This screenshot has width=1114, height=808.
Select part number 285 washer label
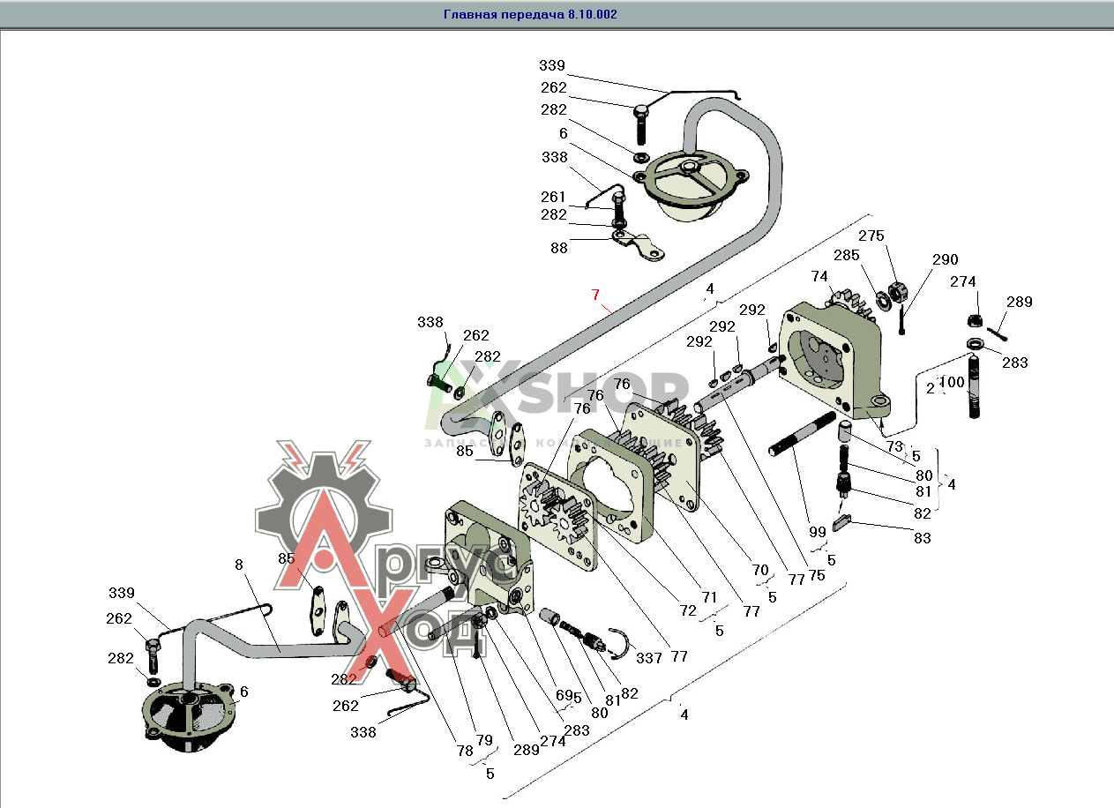coord(846,256)
